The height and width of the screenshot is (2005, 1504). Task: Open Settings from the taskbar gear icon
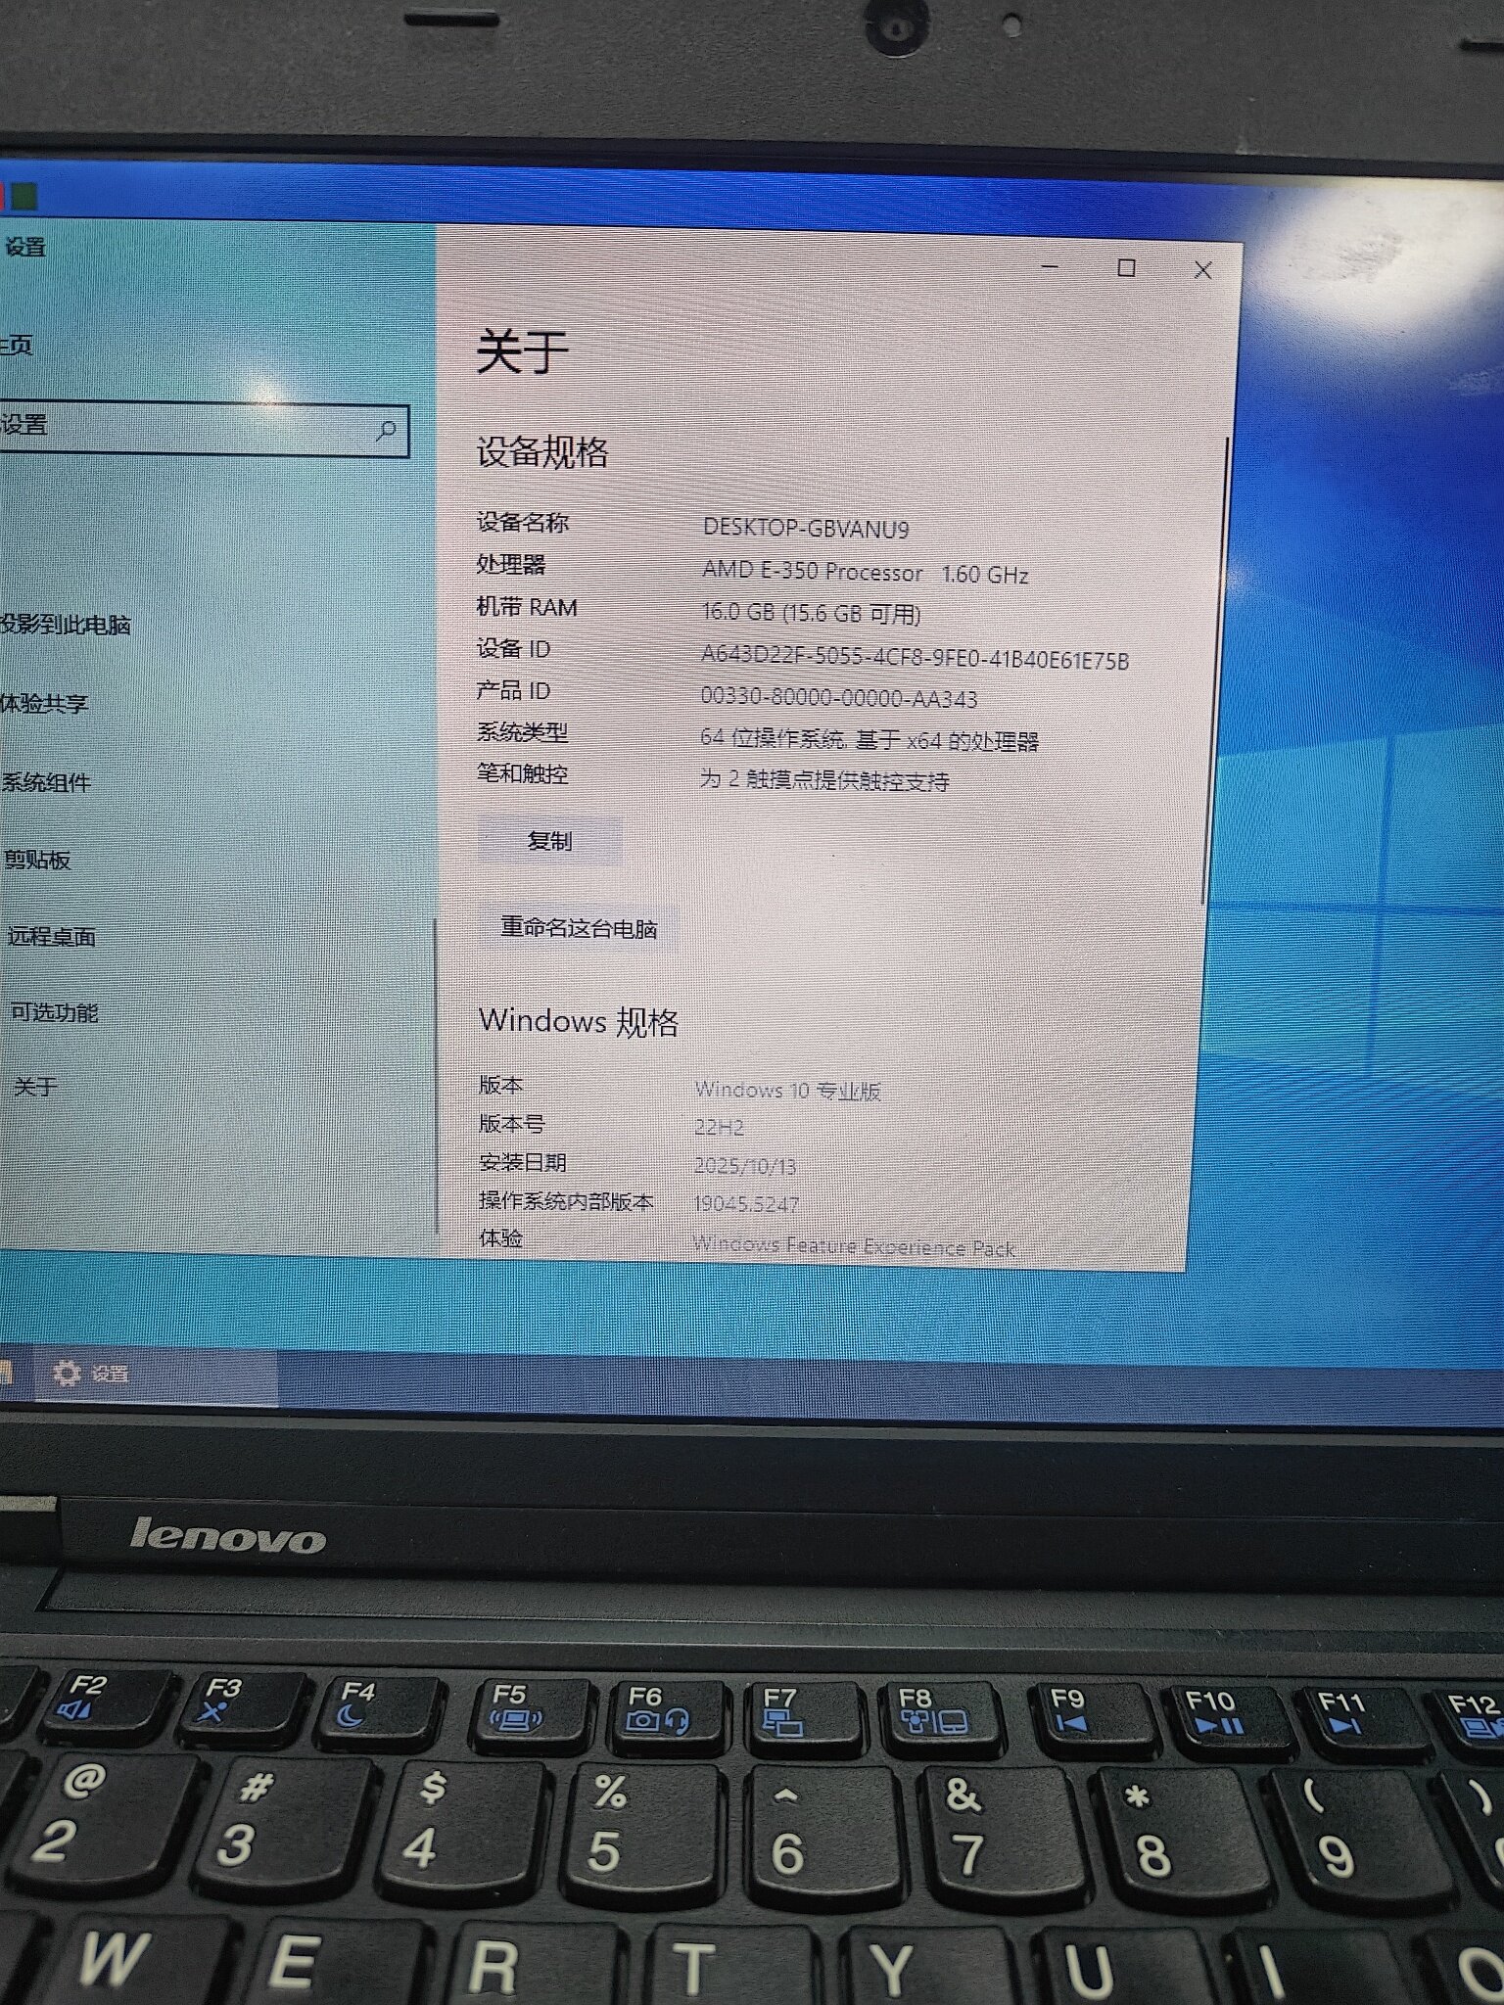67,1373
